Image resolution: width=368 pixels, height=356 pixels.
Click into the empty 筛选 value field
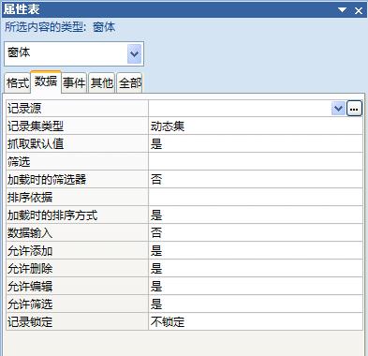click(x=256, y=162)
